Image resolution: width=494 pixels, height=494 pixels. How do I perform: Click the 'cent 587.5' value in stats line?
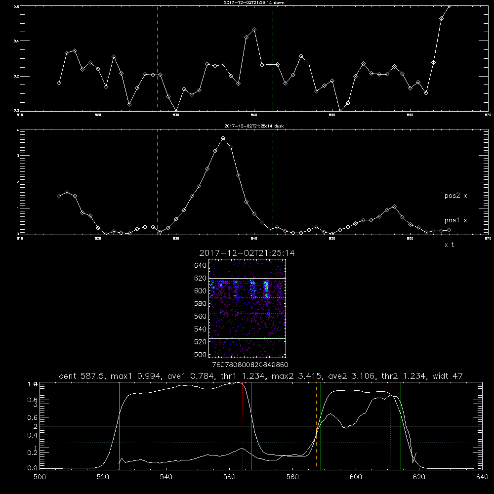coord(82,376)
